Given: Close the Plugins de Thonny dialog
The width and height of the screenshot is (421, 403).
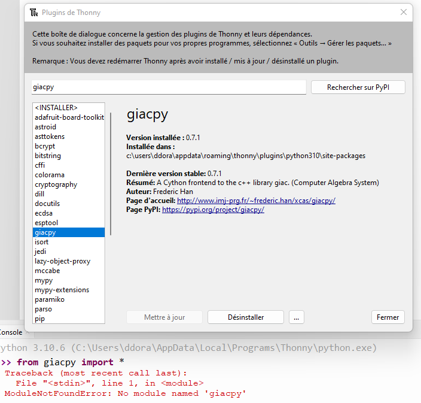Looking at the screenshot, I should 403,12.
